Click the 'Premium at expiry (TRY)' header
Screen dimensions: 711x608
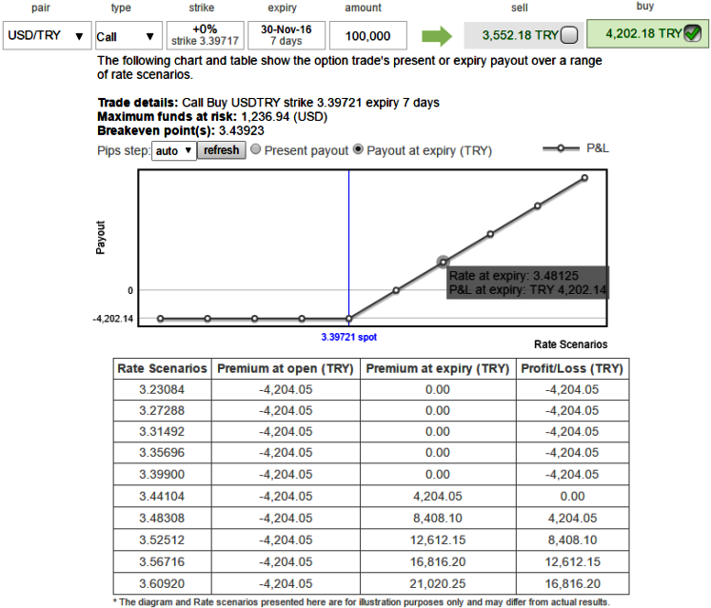point(438,368)
